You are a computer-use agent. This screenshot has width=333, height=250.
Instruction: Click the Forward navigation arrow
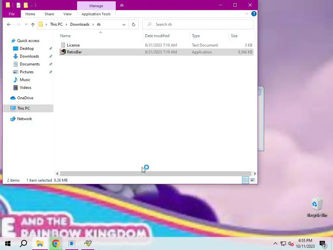(19, 24)
